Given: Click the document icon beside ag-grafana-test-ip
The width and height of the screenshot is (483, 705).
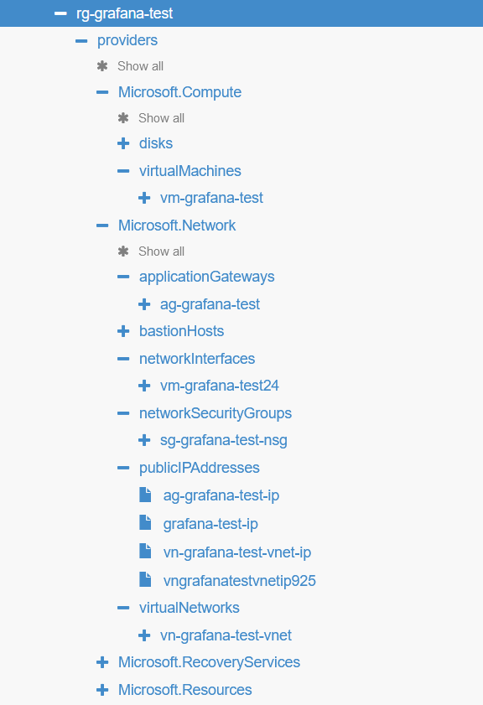Looking at the screenshot, I should (x=145, y=495).
